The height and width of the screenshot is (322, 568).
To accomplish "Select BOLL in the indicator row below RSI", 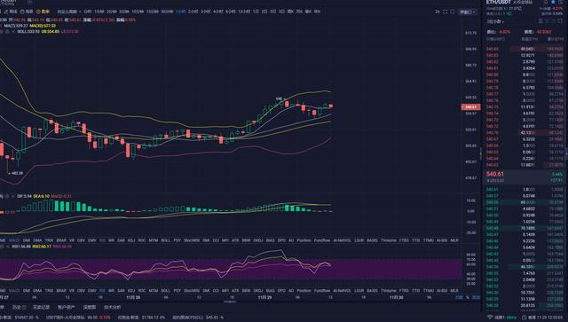I will pyautogui.click(x=166, y=290).
